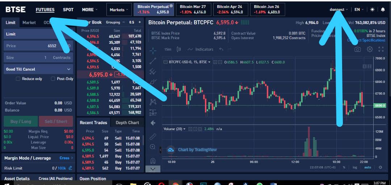This screenshot has width=391, height=185.
Task: Open the BTCPFC-USD-0 series dropdown arrow
Action: point(209,62)
